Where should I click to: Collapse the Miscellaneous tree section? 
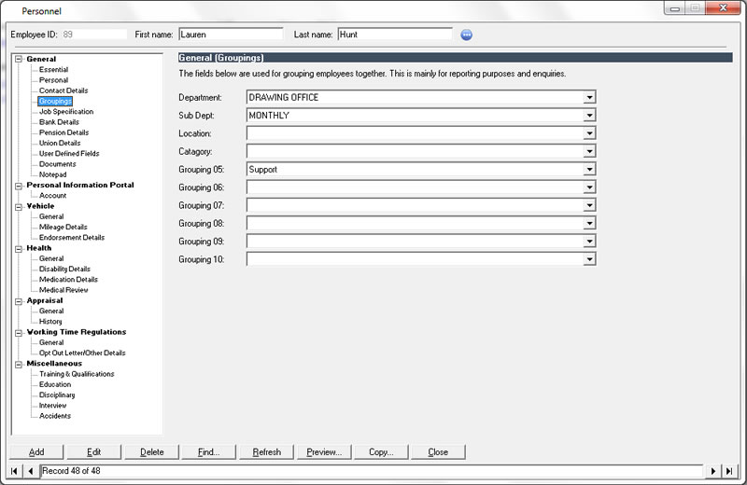[x=19, y=364]
